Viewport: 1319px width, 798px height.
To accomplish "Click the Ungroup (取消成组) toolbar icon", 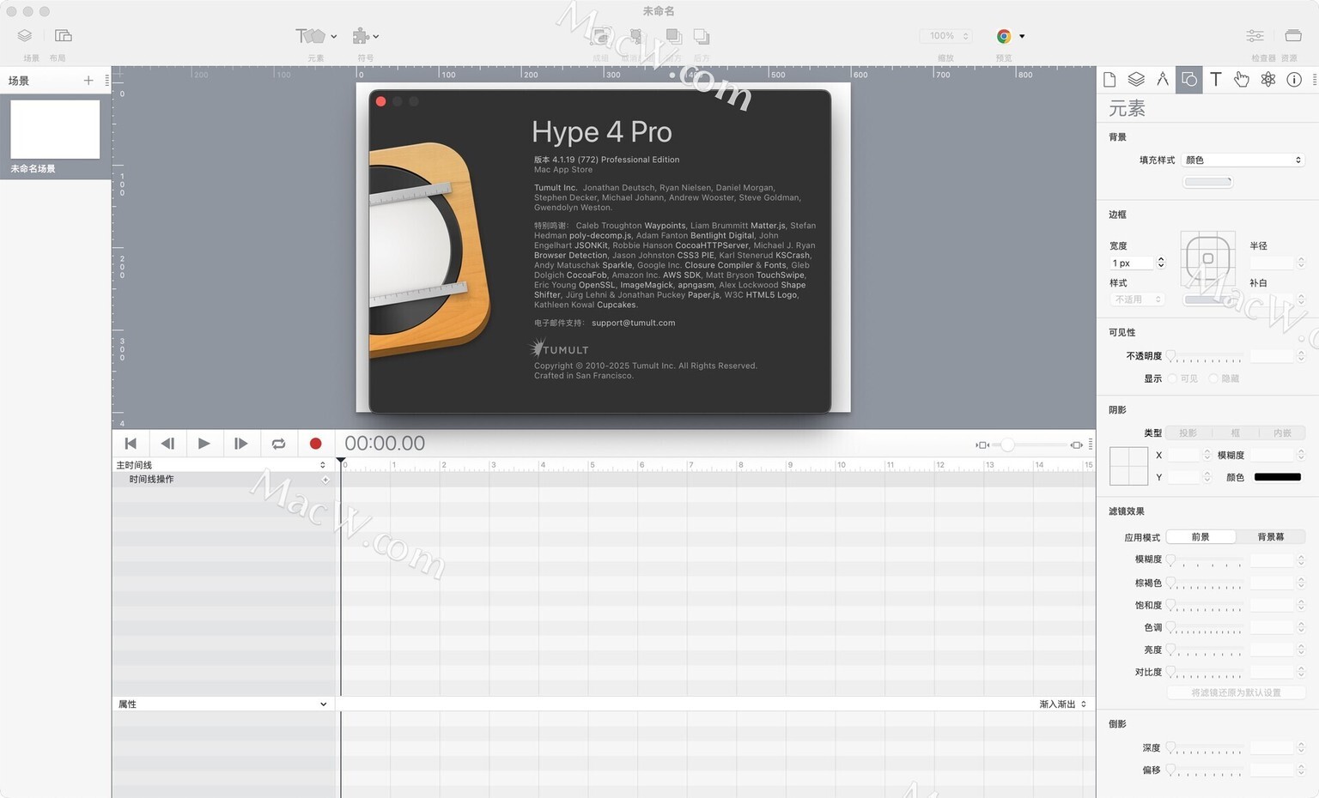I will click(635, 36).
